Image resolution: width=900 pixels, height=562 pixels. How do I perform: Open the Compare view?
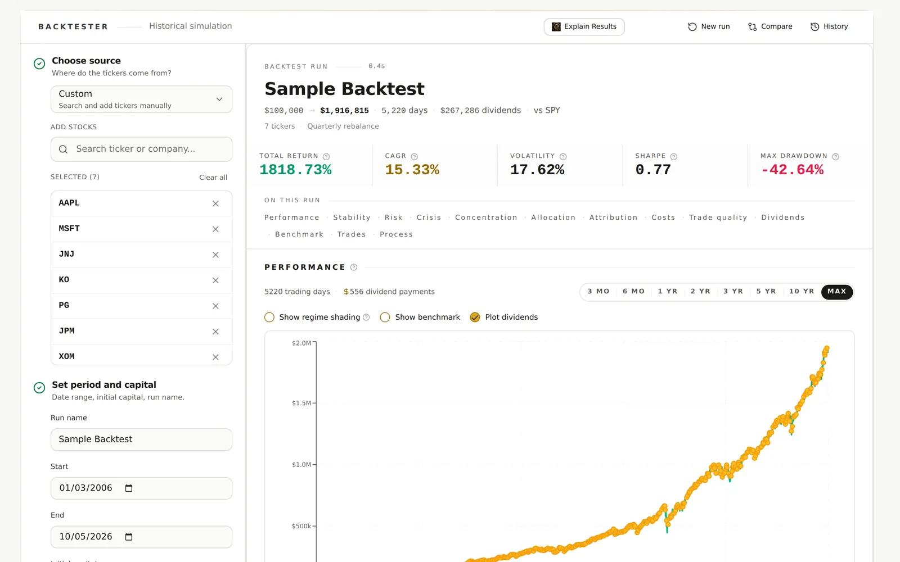coord(770,26)
